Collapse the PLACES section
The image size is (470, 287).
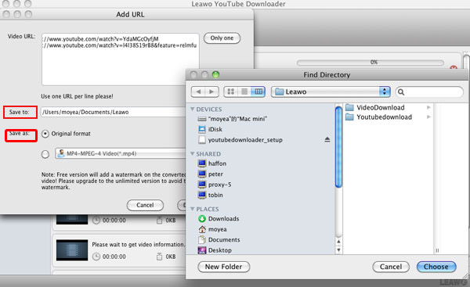point(193,209)
